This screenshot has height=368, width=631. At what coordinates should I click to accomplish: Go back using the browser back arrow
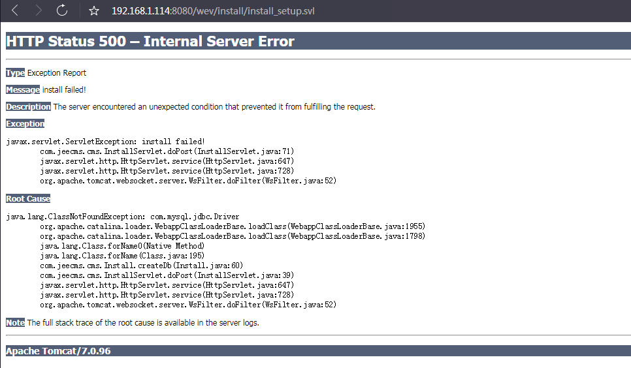click(15, 10)
